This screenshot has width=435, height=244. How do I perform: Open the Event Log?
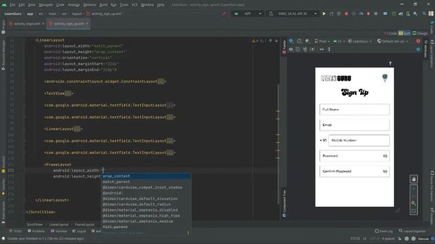[383, 231]
